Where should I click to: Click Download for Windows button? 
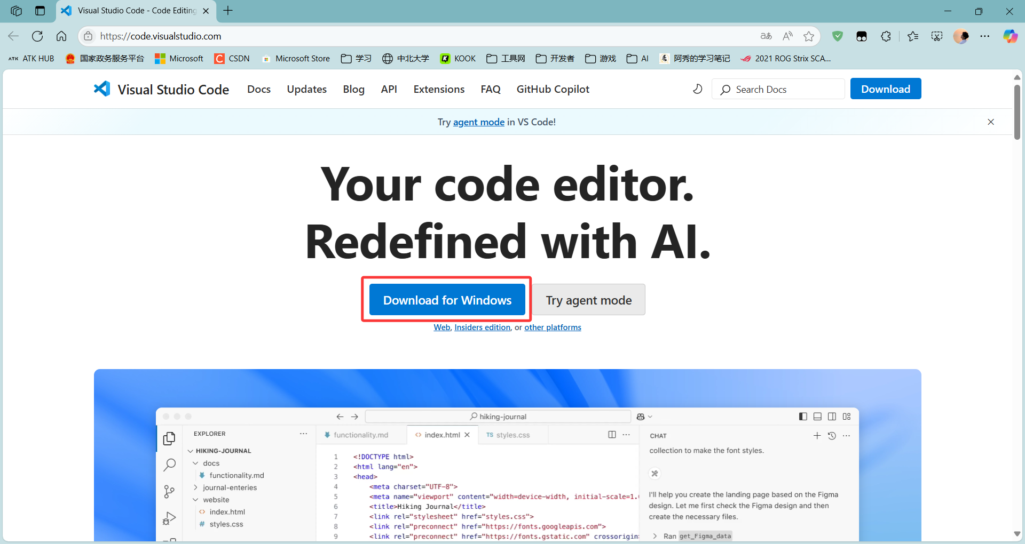coord(447,300)
